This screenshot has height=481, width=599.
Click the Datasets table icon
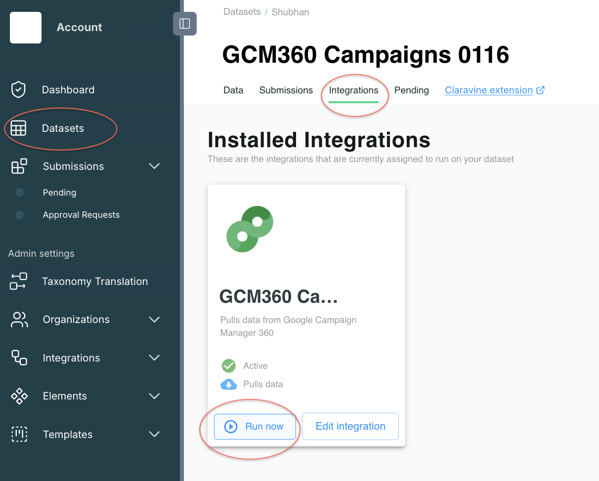click(18, 128)
